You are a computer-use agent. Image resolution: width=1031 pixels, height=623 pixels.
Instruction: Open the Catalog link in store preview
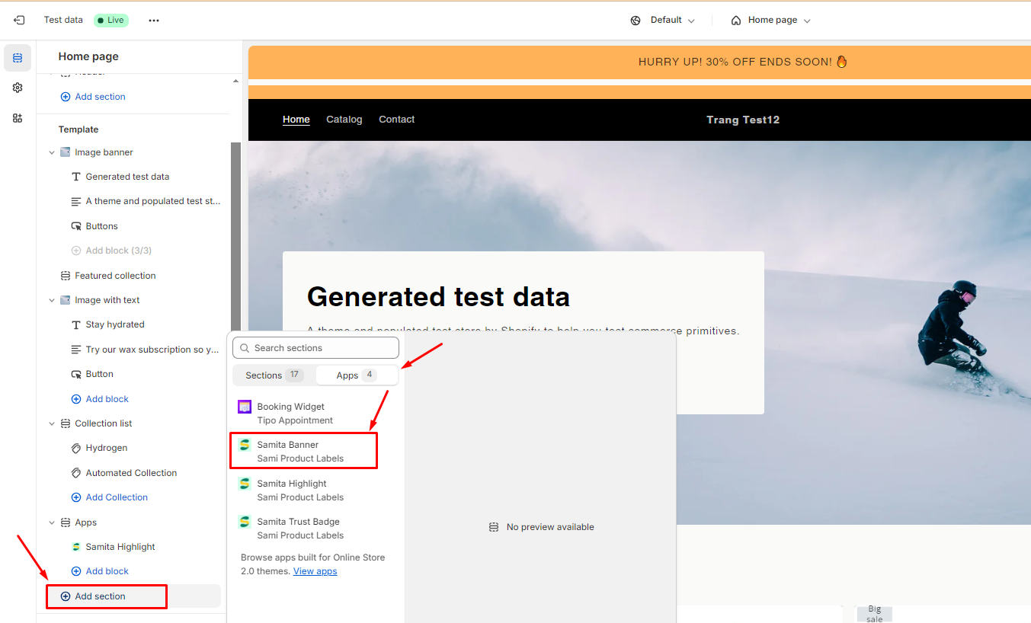(x=344, y=120)
